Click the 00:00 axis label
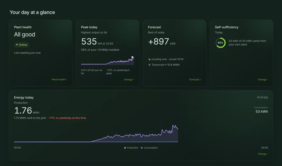 point(17,148)
